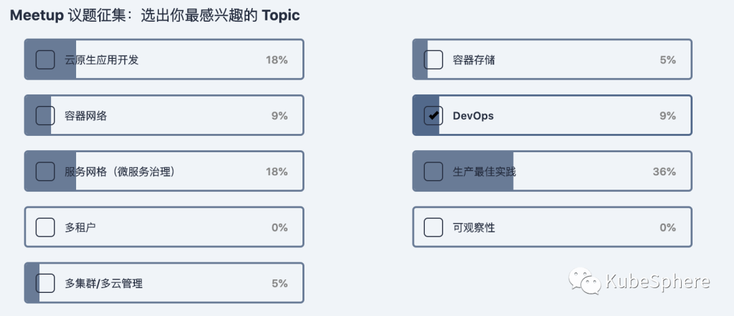Click the 生产最佳实践 option label
This screenshot has width=734, height=316.
(x=484, y=171)
